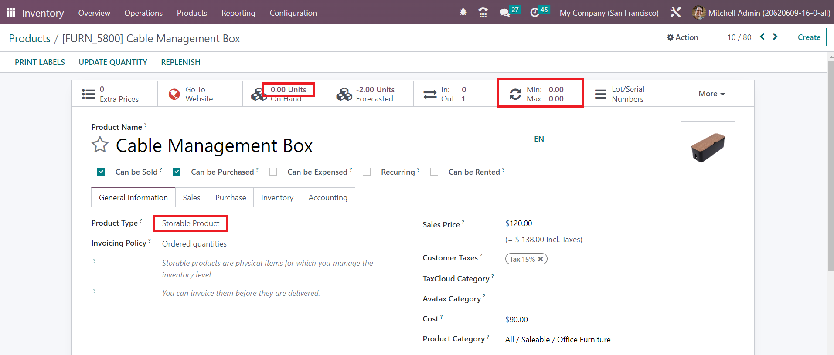
Task: Open the Operations menu
Action: (x=143, y=13)
